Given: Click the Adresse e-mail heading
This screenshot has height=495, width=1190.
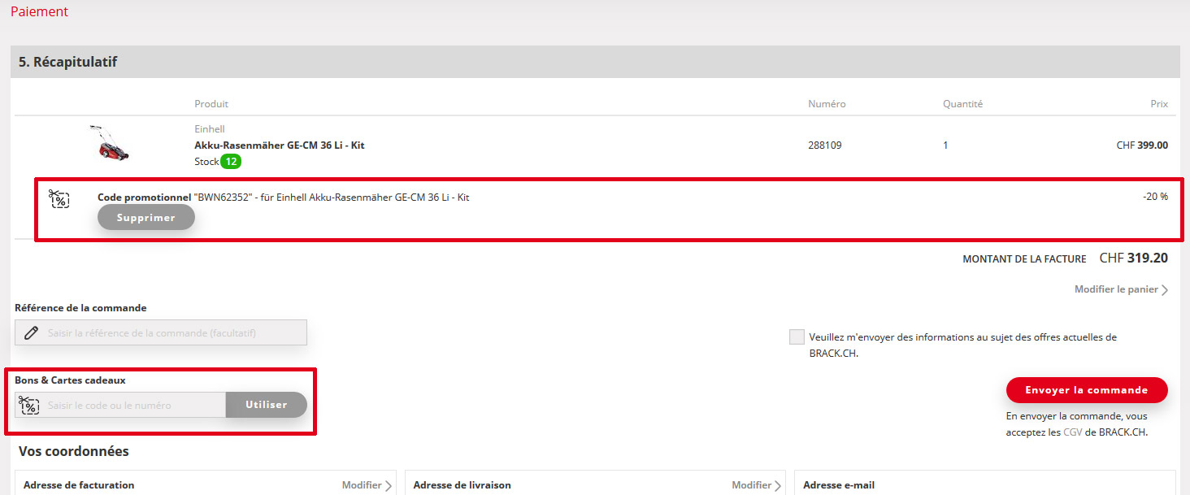Looking at the screenshot, I should pos(839,485).
